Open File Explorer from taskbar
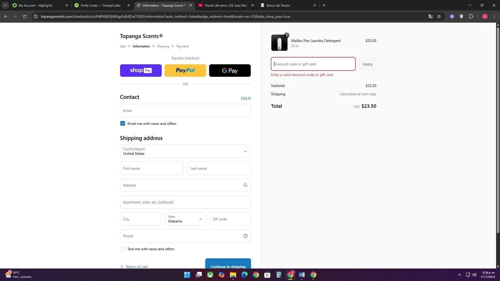This screenshot has height=281, width=500. pos(233,275)
